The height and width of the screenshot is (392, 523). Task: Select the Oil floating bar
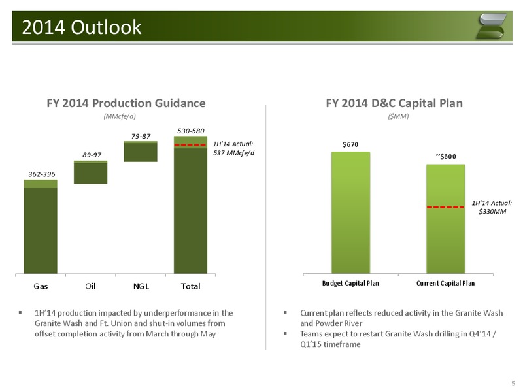coord(90,172)
